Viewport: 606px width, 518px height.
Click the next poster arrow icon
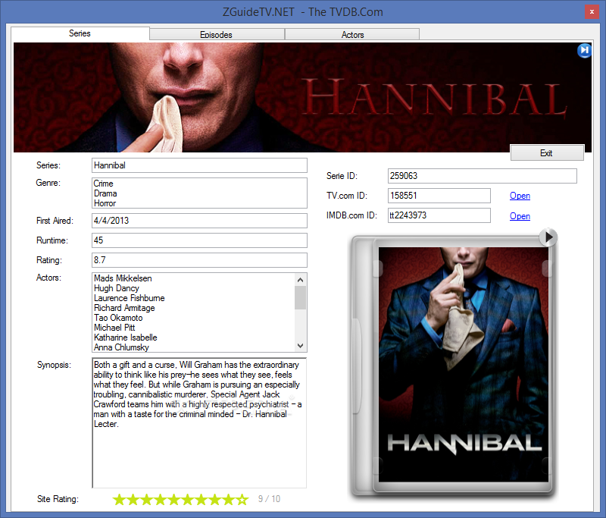[x=548, y=237]
